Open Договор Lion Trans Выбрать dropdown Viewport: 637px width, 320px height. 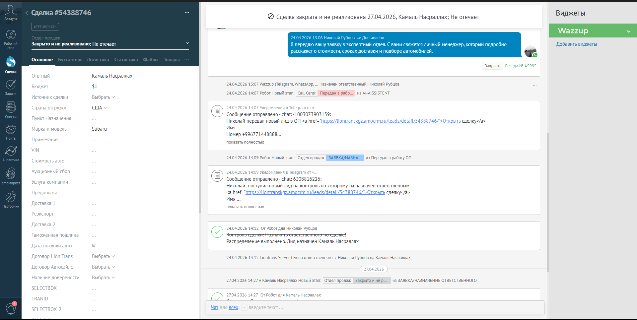click(x=104, y=256)
